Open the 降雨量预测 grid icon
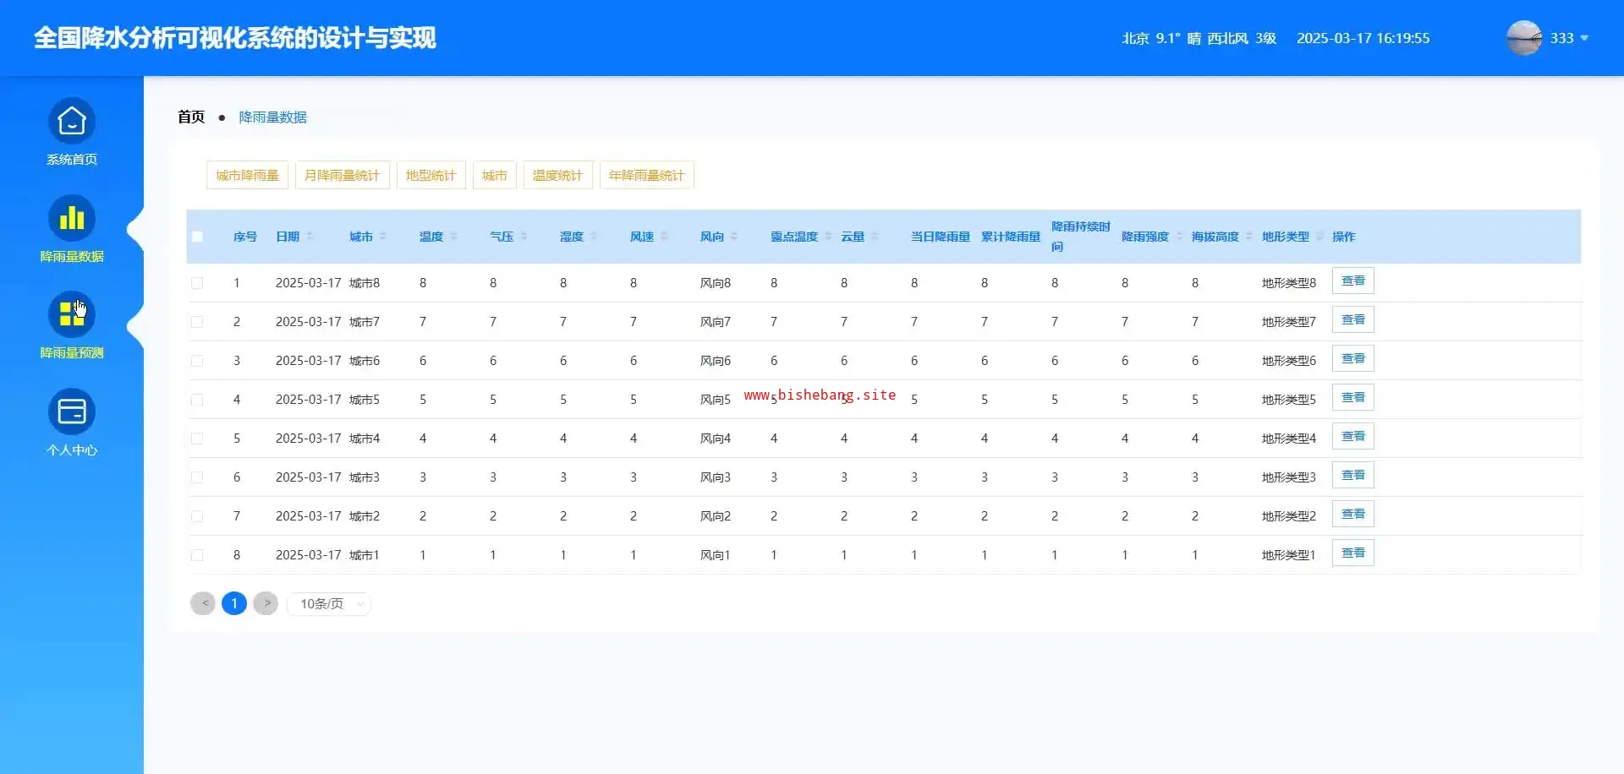Viewport: 1624px width, 774px height. click(x=72, y=316)
